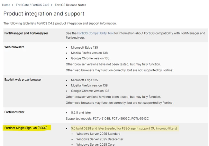
Task: Click the FortiController row label
Action: pyautogui.click(x=14, y=112)
